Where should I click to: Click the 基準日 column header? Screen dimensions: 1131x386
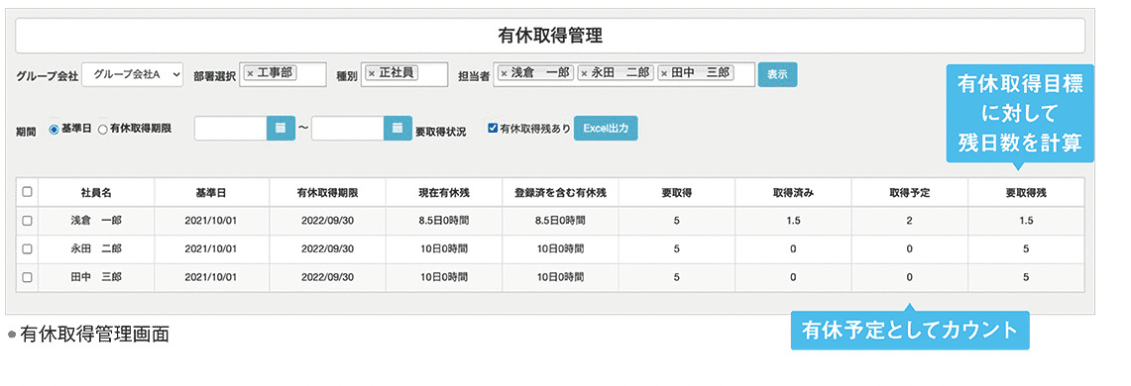pos(212,192)
